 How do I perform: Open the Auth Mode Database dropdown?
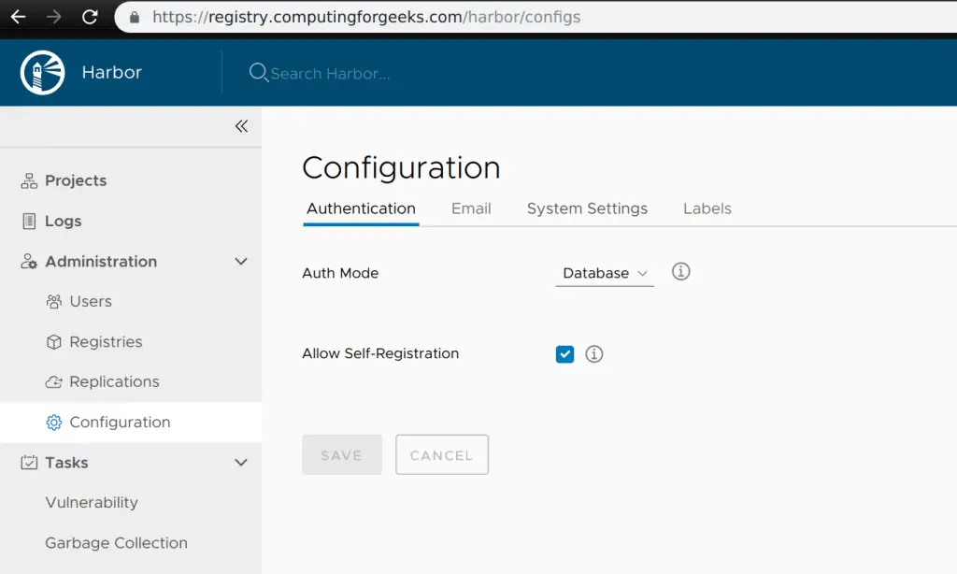pyautogui.click(x=605, y=273)
